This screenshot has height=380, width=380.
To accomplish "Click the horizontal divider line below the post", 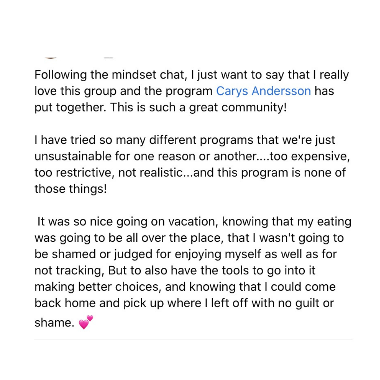I will pyautogui.click(x=193, y=340).
